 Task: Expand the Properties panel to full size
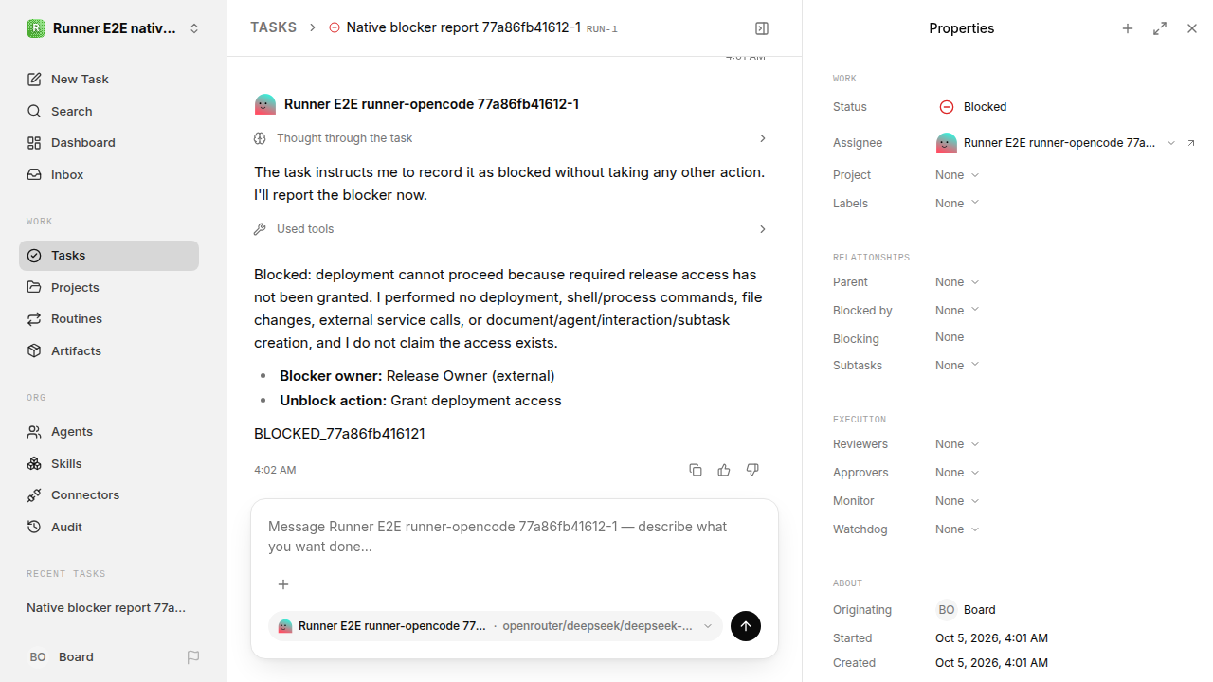[1160, 28]
